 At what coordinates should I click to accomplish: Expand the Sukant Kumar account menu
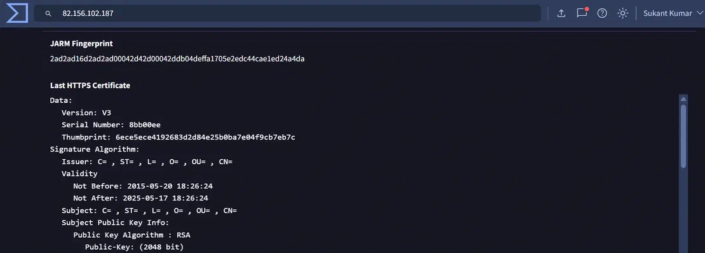point(673,13)
